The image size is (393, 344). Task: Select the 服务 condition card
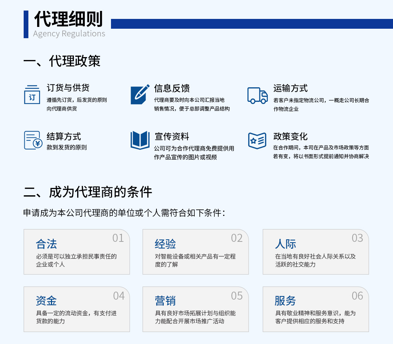(x=315, y=309)
